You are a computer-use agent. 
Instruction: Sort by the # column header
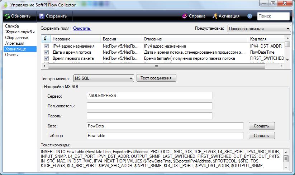click(46, 39)
